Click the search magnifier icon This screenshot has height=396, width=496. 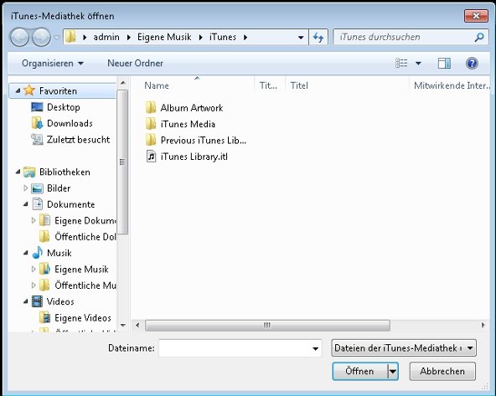click(479, 38)
